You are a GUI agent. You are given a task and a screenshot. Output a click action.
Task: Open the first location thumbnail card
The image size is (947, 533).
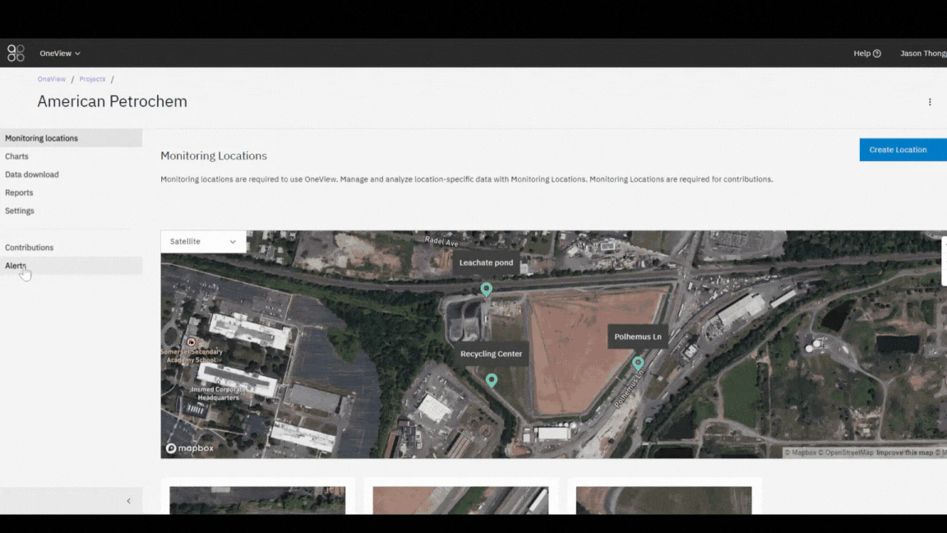coord(257,499)
